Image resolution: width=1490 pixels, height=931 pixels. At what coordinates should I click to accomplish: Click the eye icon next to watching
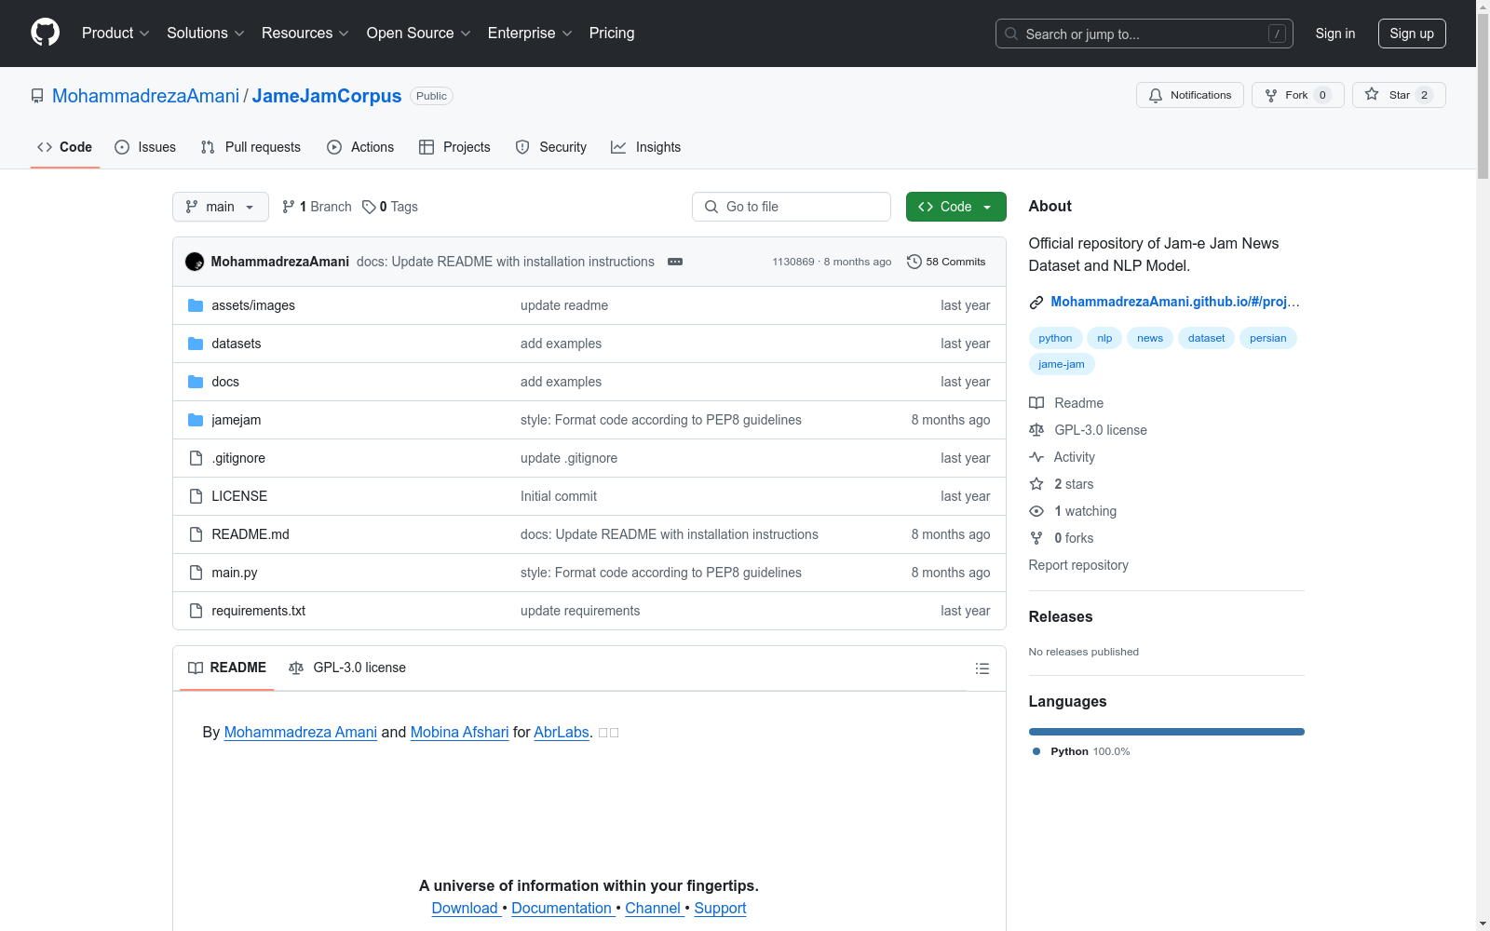(1036, 511)
